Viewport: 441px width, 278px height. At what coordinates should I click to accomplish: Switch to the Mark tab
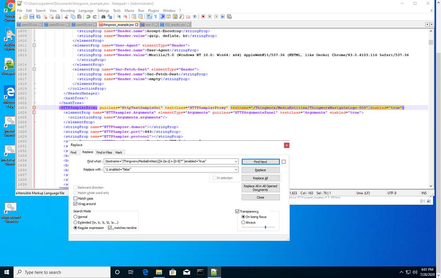pyautogui.click(x=119, y=152)
